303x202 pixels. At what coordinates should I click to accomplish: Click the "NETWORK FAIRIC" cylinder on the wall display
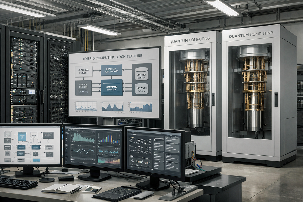141,89
